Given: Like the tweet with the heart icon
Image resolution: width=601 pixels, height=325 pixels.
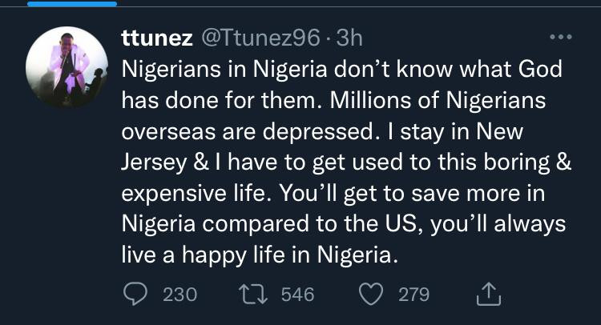Looking at the screenshot, I should (x=372, y=295).
